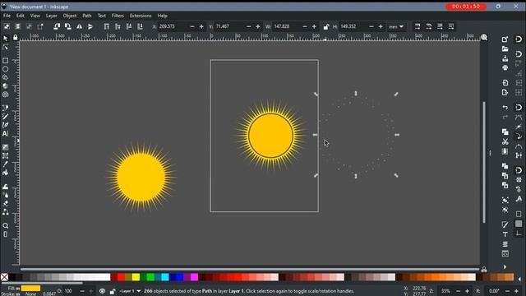Image resolution: width=526 pixels, height=296 pixels.
Task: Increase X position with plus button
Action: [x=201, y=26]
